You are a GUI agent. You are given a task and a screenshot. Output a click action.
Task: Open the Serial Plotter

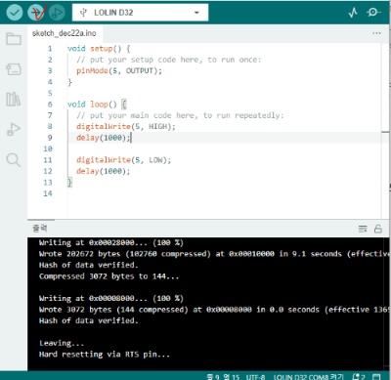coord(353,13)
